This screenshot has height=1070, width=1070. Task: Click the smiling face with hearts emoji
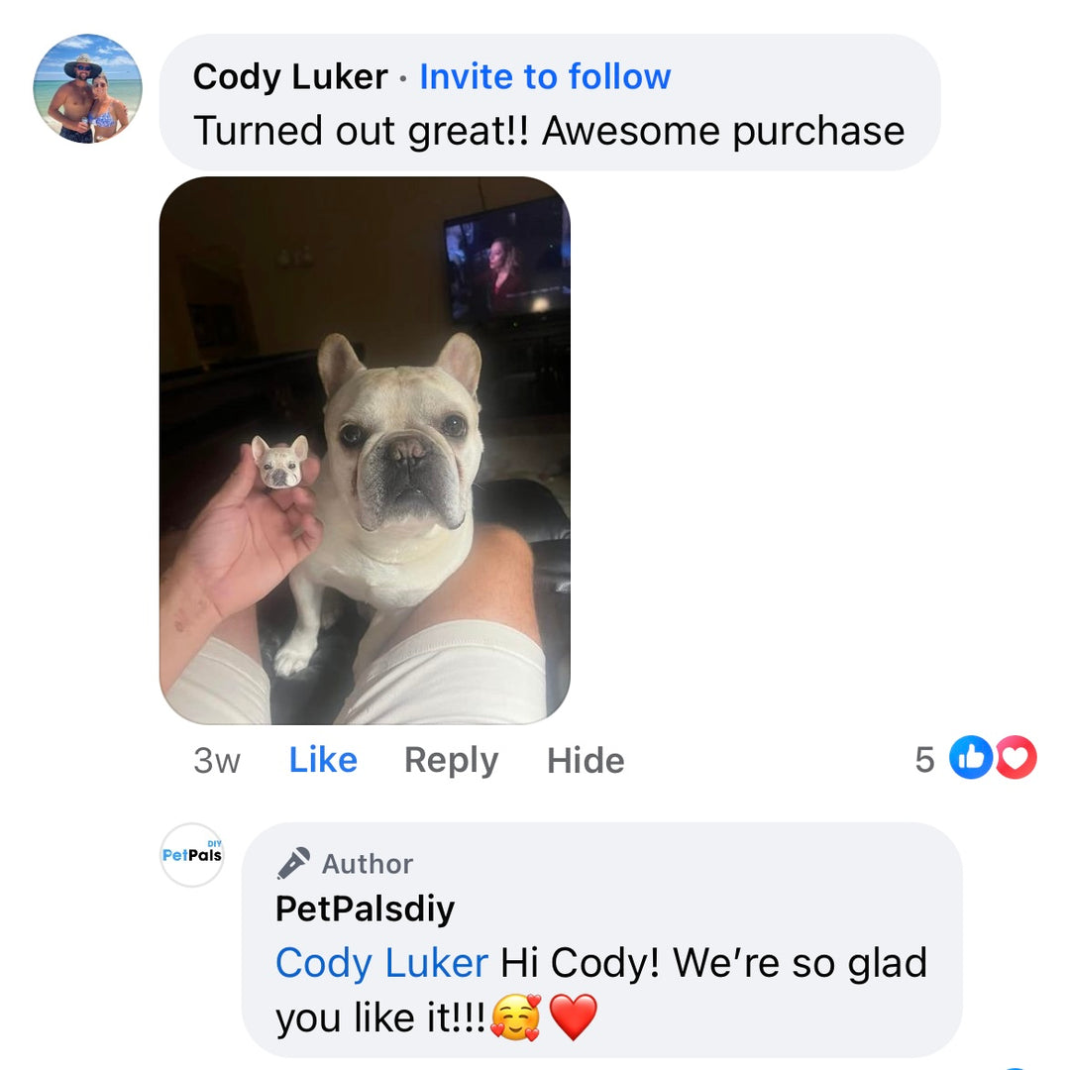click(x=516, y=1017)
